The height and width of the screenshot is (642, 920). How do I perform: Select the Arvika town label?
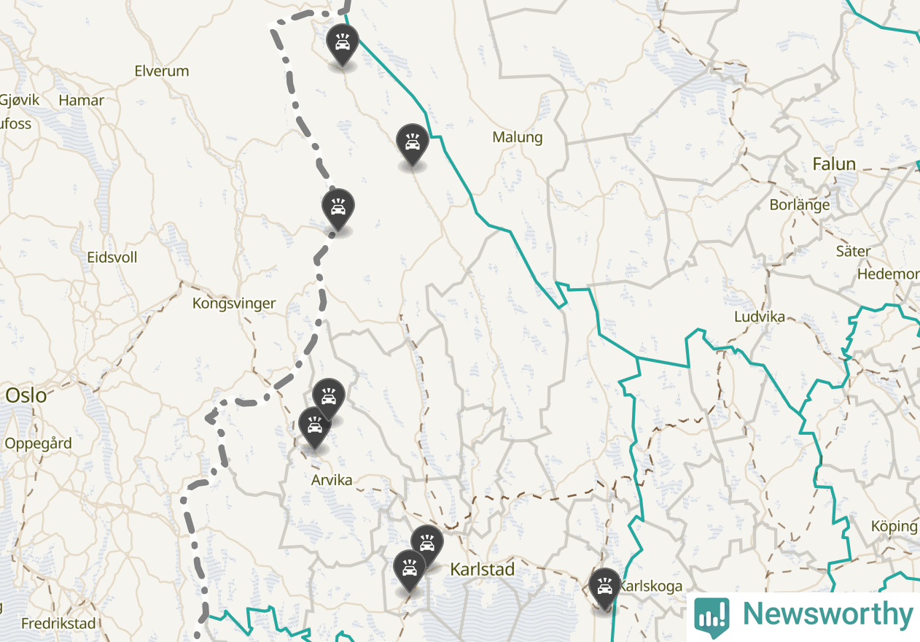pos(332,480)
